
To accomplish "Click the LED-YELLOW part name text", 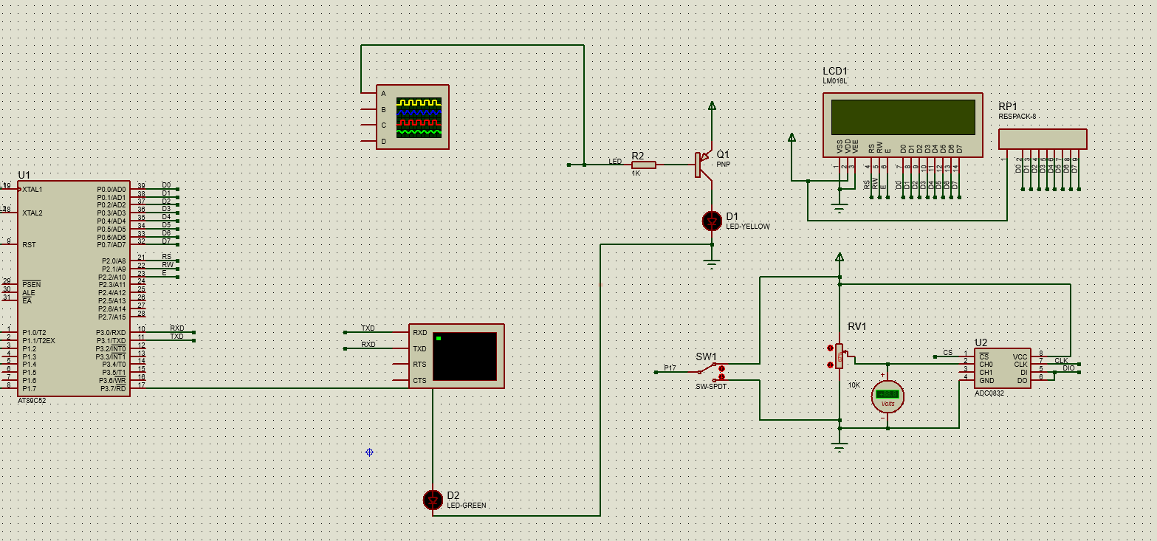I will click(x=748, y=227).
